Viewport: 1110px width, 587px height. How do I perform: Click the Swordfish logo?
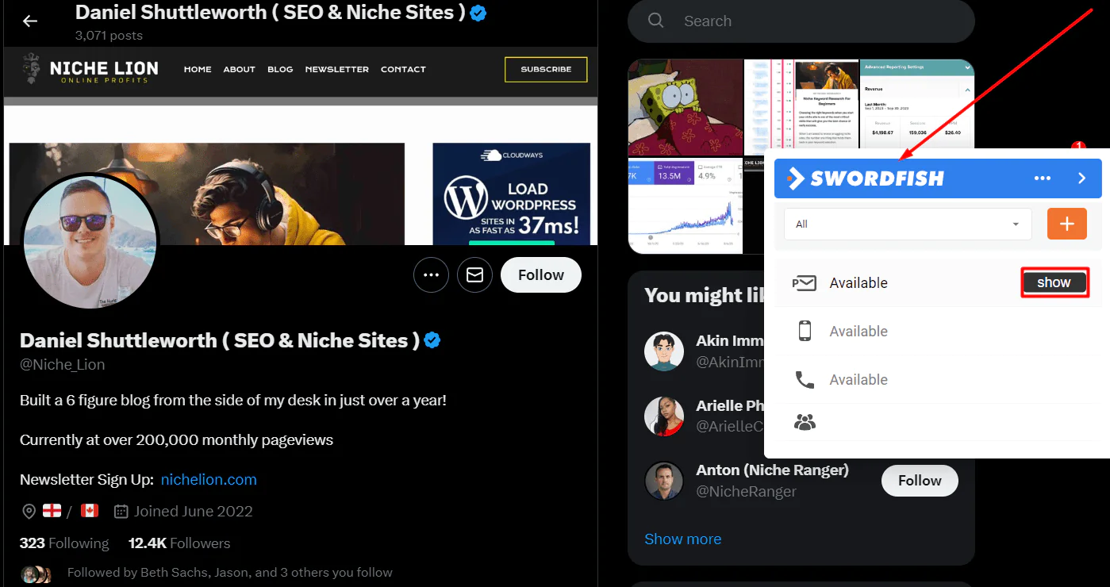point(865,178)
